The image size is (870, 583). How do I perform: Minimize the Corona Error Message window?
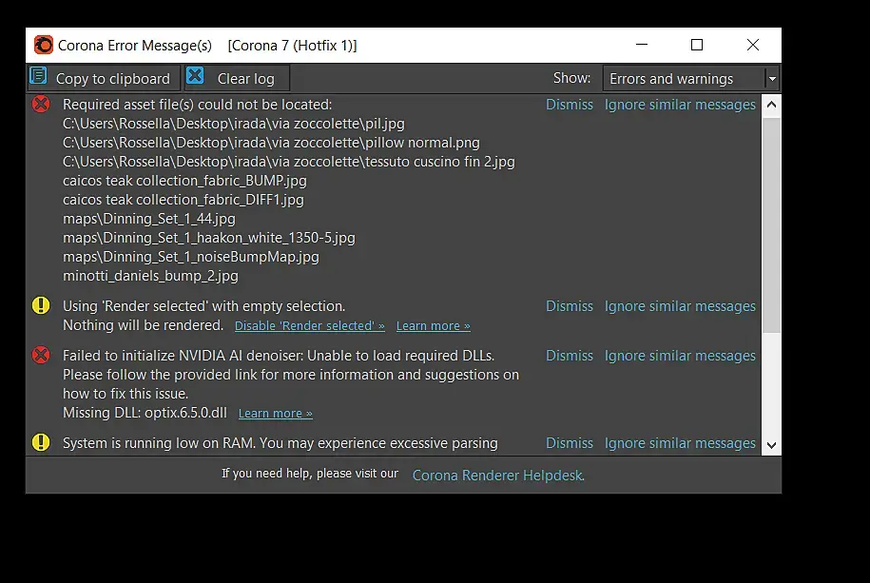642,45
